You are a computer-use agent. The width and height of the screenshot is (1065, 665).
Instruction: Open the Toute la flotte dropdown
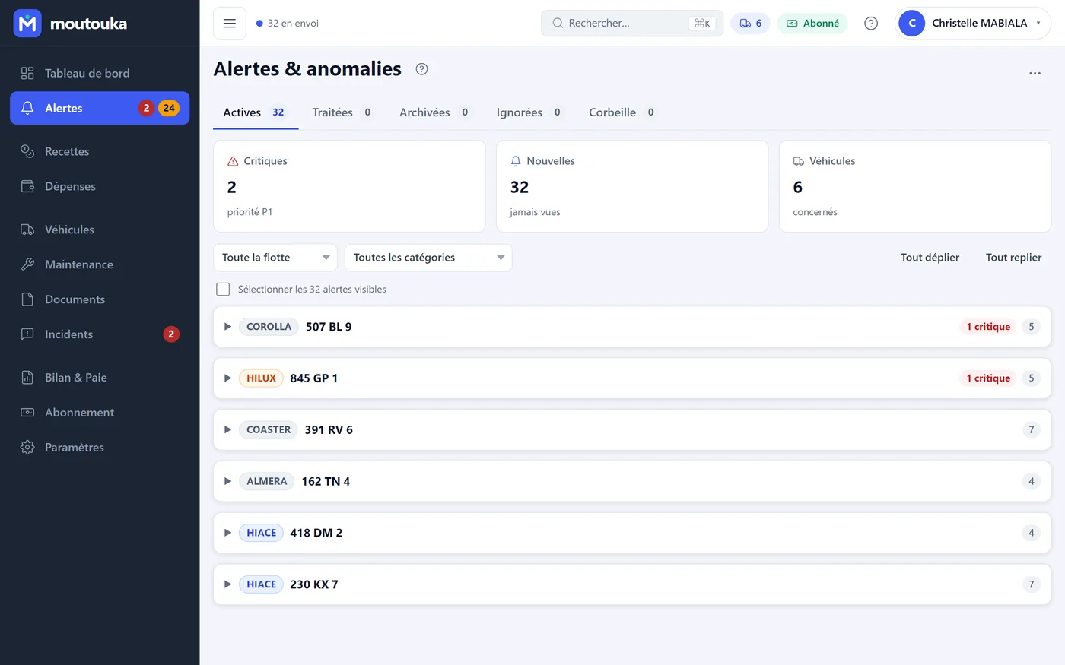pos(275,258)
